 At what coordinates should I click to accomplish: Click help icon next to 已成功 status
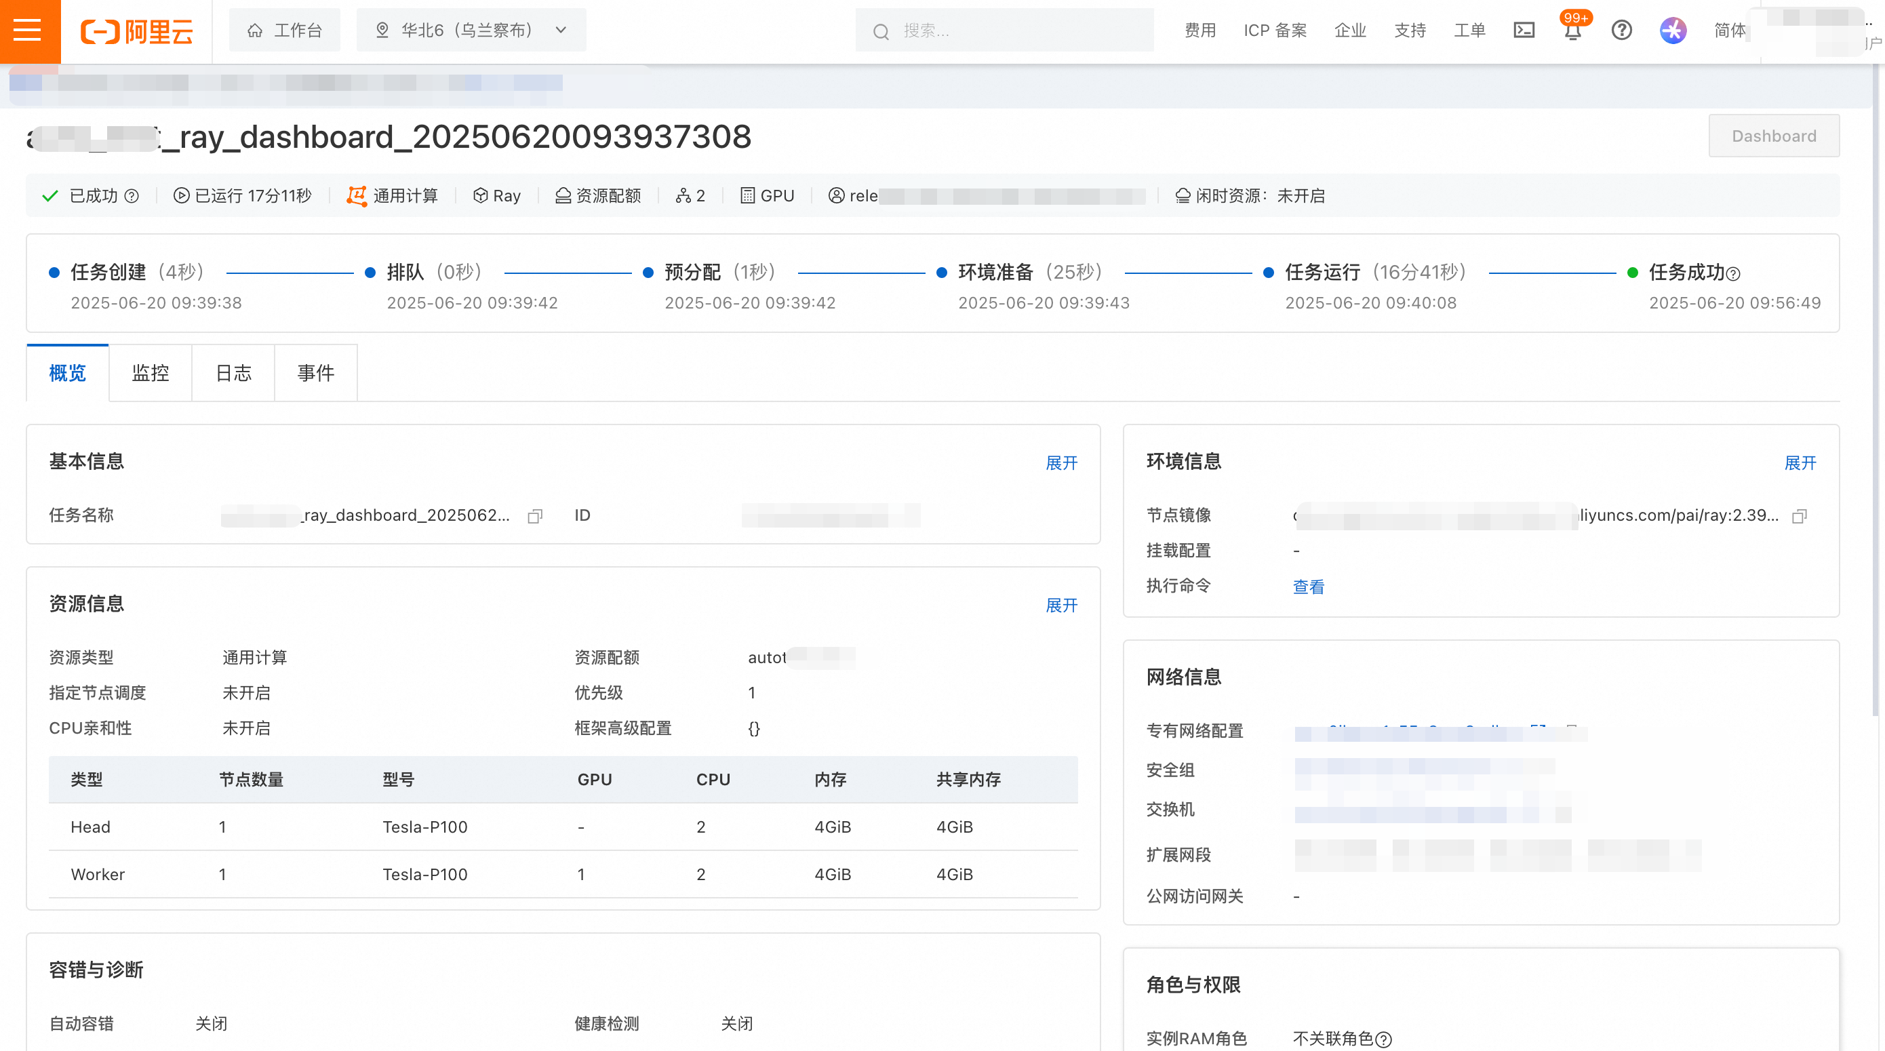(x=132, y=196)
